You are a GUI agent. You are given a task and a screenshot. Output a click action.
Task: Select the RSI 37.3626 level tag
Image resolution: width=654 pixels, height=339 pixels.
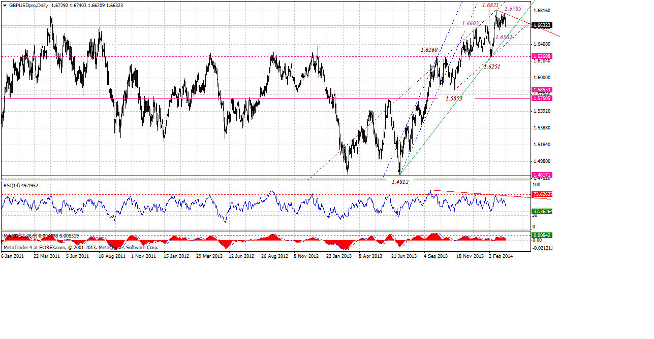[x=542, y=212]
